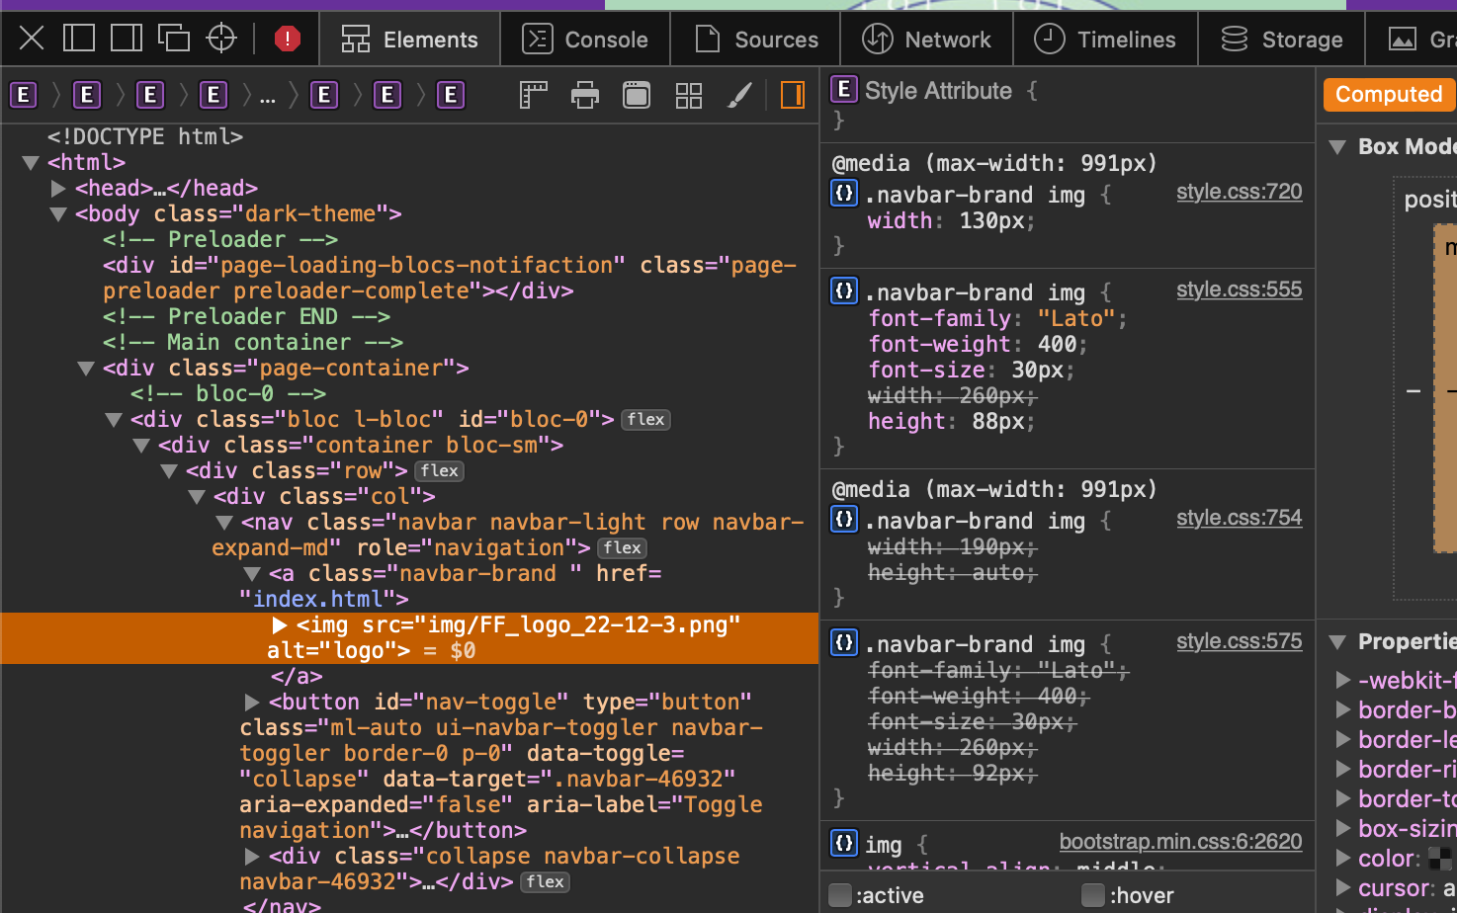The height and width of the screenshot is (913, 1457).
Task: Expand the head element node
Action: (x=58, y=188)
